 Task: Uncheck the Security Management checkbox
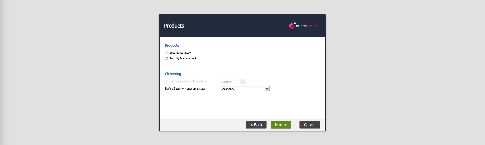[167, 59]
